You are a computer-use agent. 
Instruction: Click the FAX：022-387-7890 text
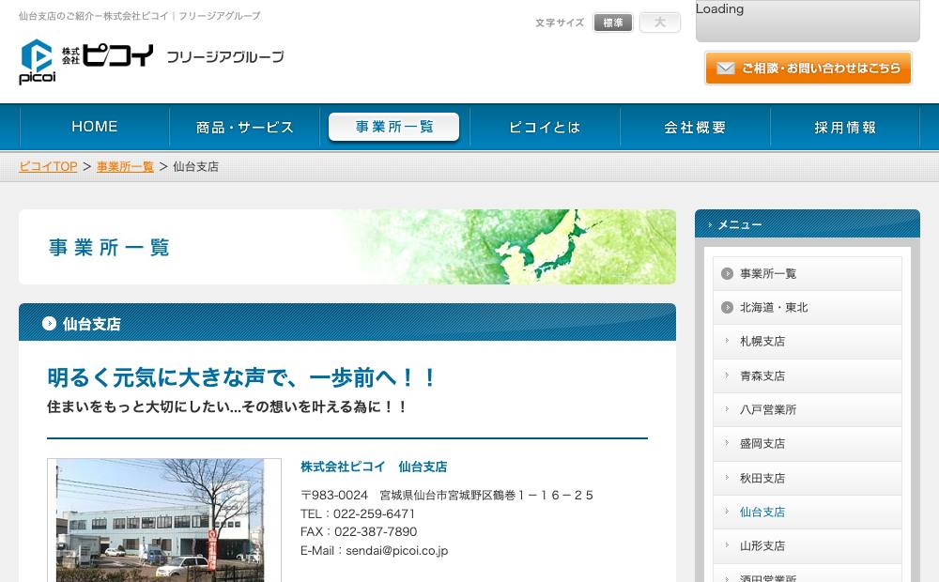359,531
